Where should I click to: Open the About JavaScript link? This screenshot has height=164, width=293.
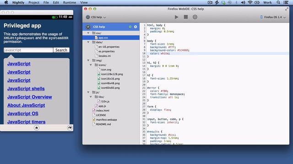(26, 105)
